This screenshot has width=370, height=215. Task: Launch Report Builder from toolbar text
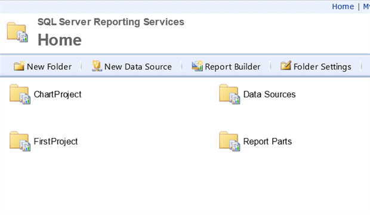[x=233, y=67]
